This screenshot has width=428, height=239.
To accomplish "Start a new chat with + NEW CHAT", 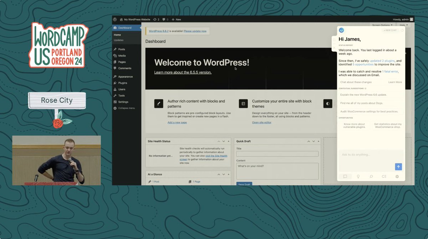I will (391, 30).
